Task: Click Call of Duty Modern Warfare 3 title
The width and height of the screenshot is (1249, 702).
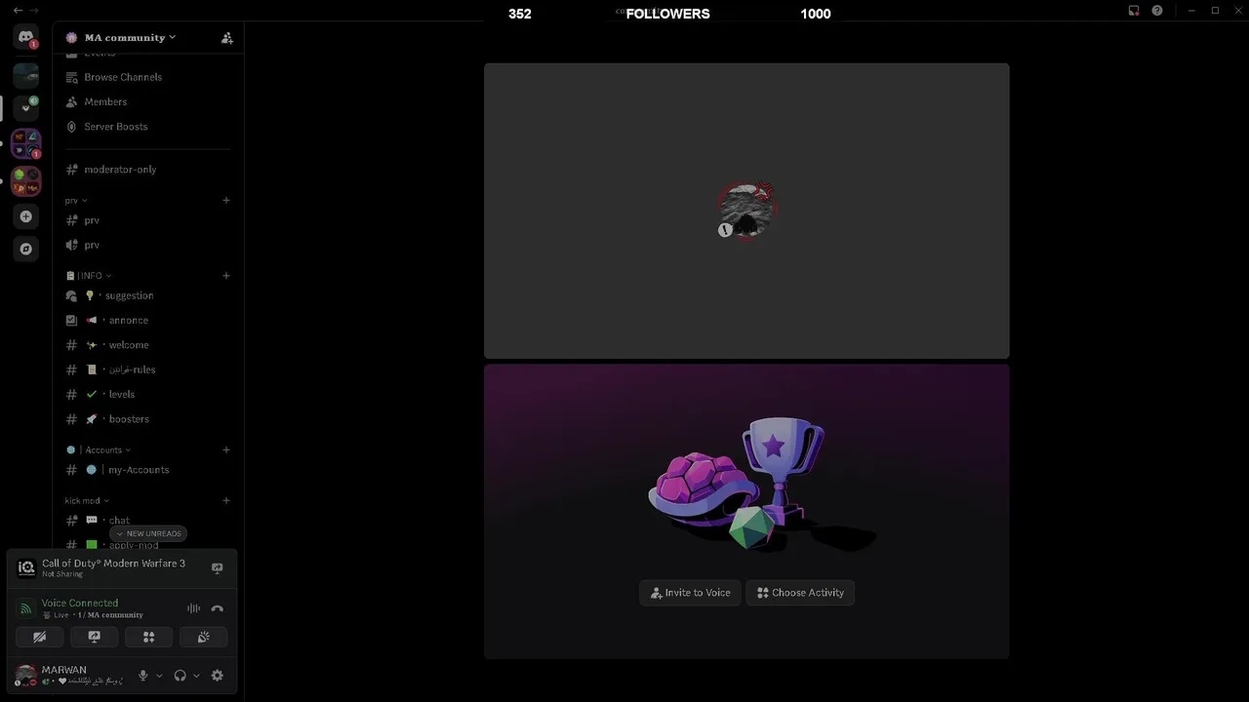Action: pyautogui.click(x=113, y=564)
